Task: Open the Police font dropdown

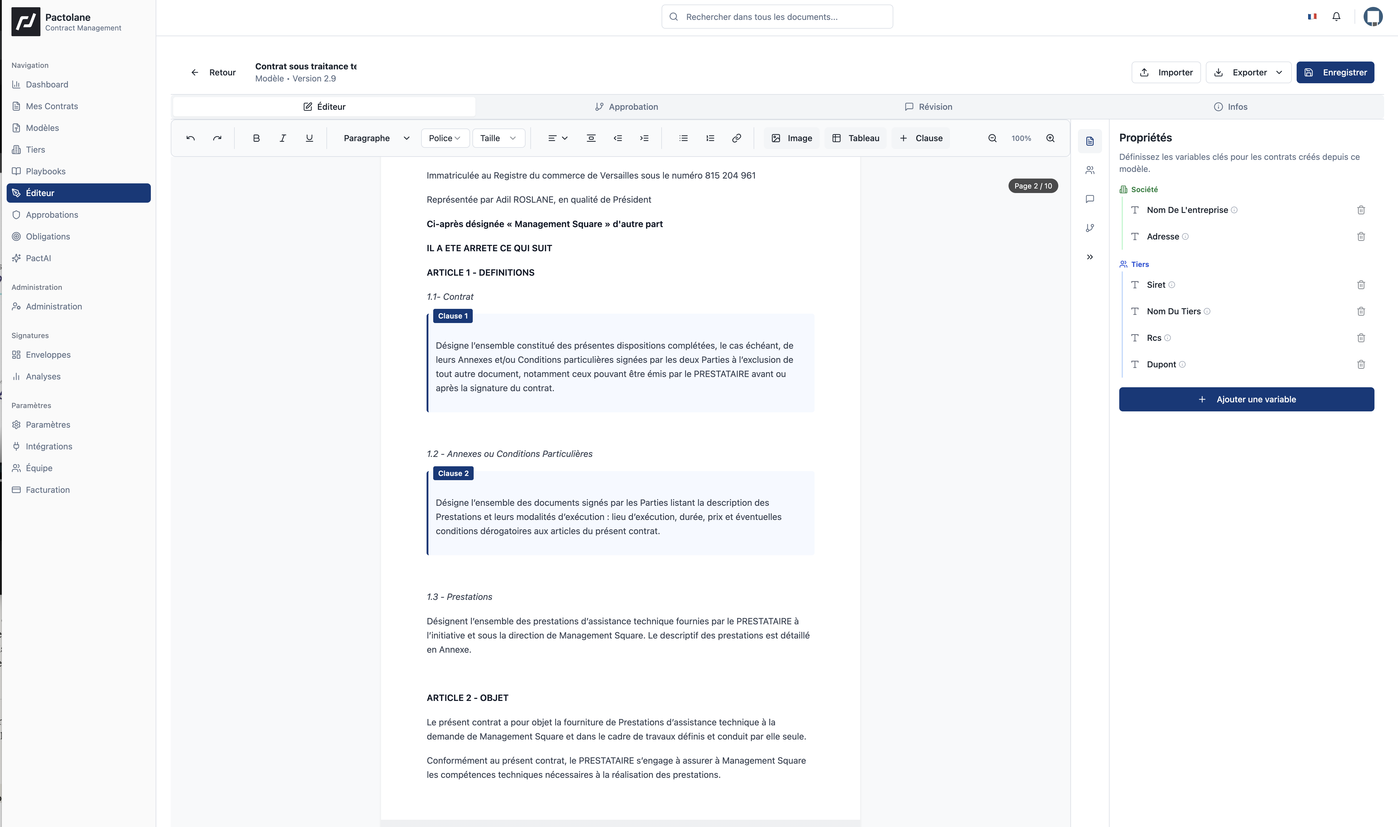Action: [445, 138]
